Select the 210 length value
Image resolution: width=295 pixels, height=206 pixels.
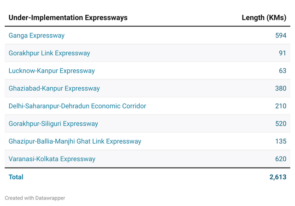[x=281, y=106]
